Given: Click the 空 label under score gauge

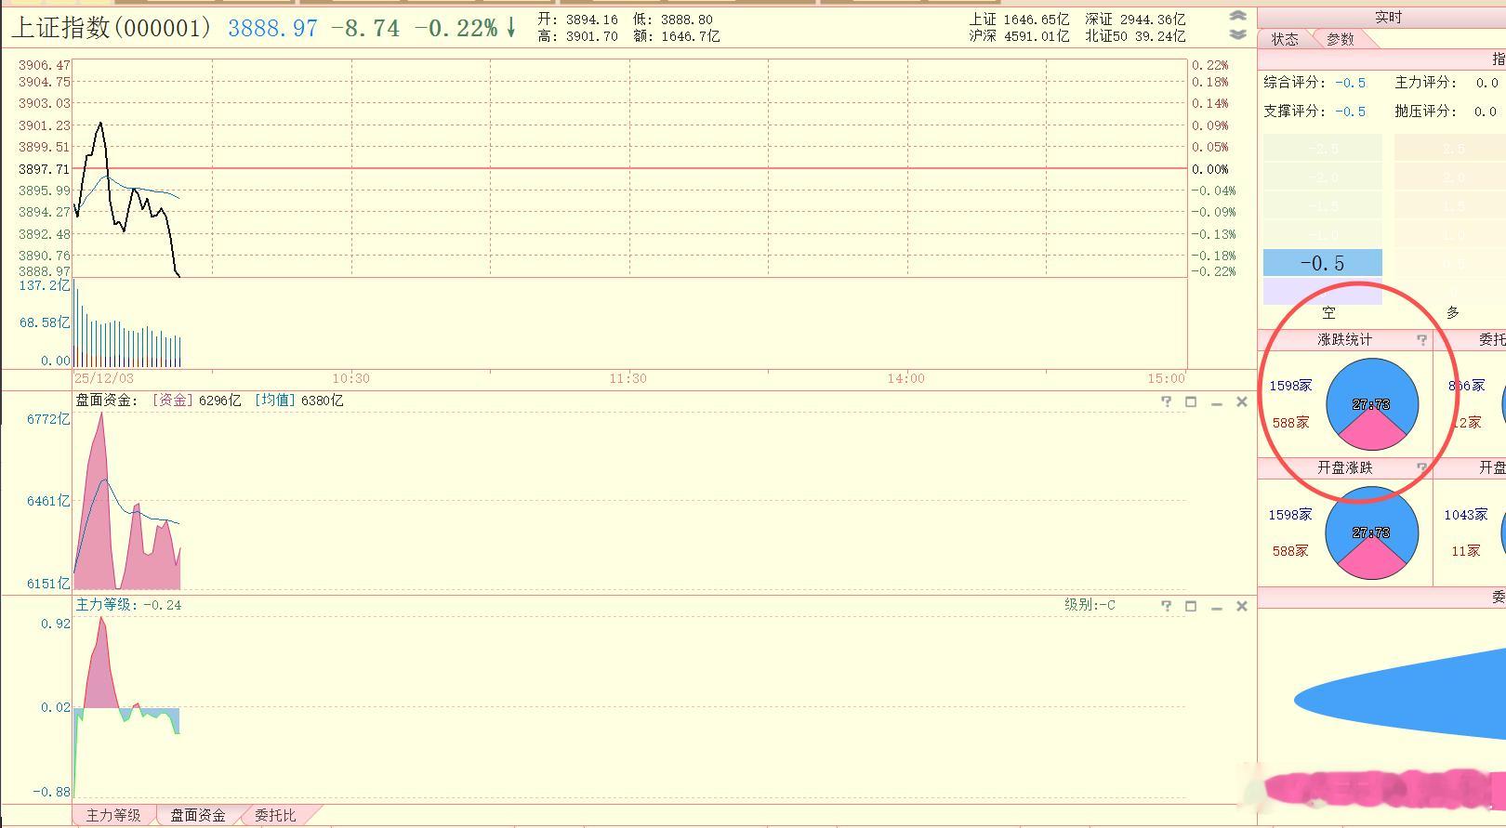Looking at the screenshot, I should point(1328,313).
